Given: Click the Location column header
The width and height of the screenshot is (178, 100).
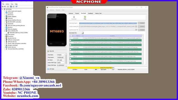Looking at the screenshot, I should (x=112, y=36).
